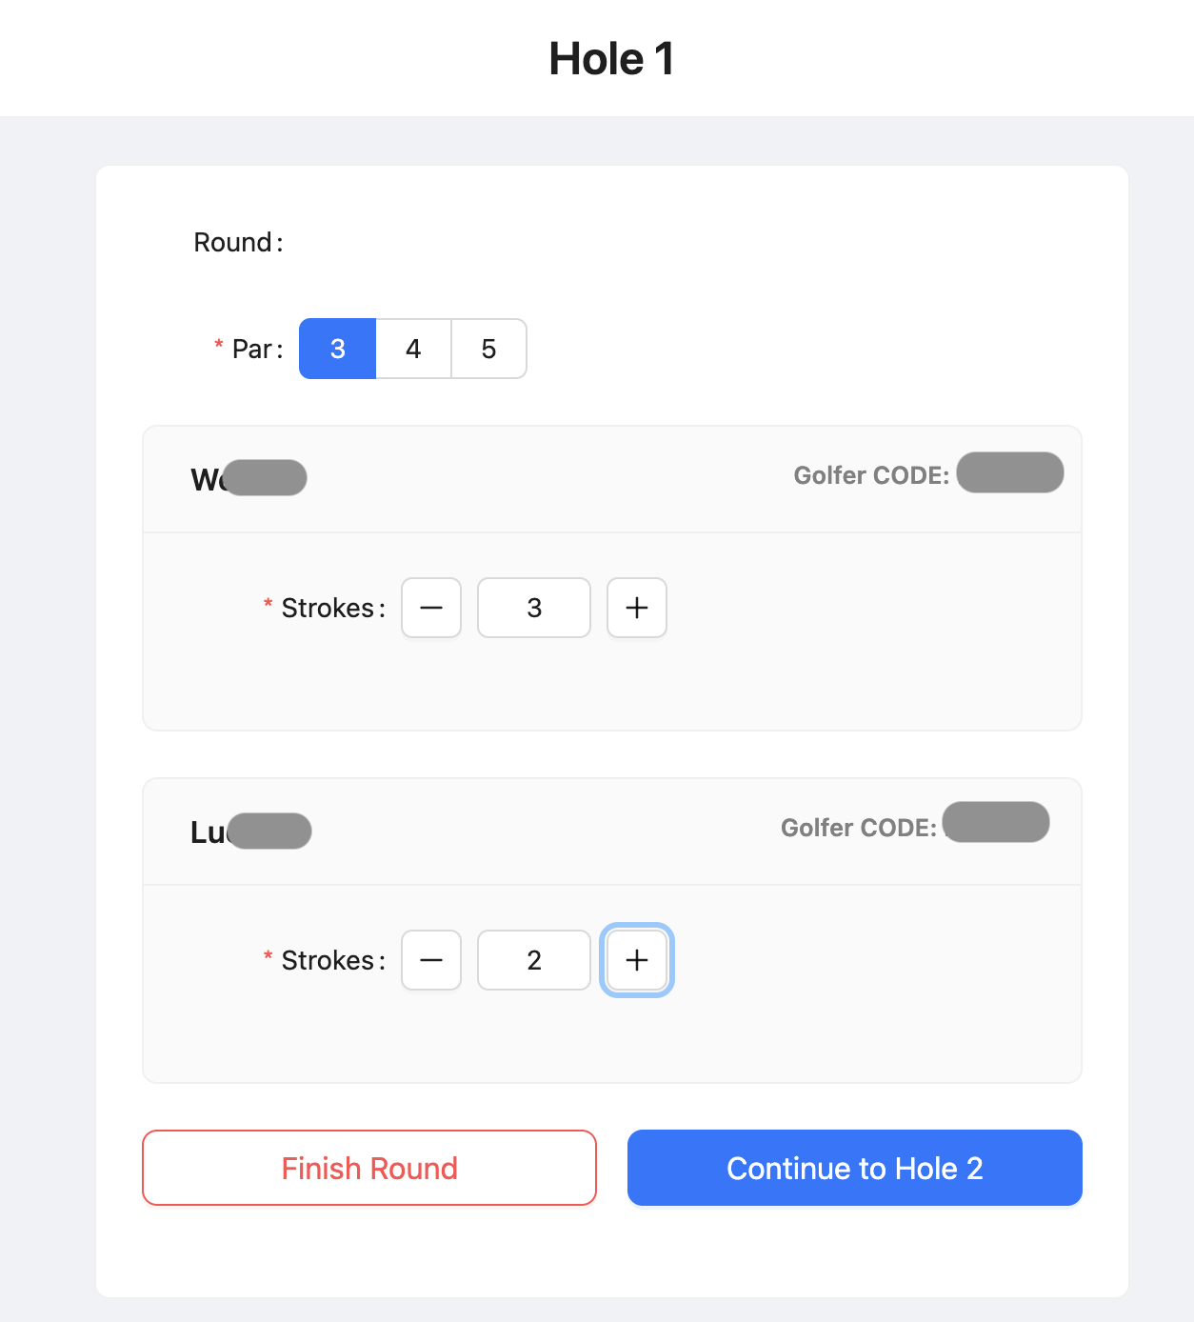Click W's golfer name header
1194x1322 pixels.
tap(248, 478)
